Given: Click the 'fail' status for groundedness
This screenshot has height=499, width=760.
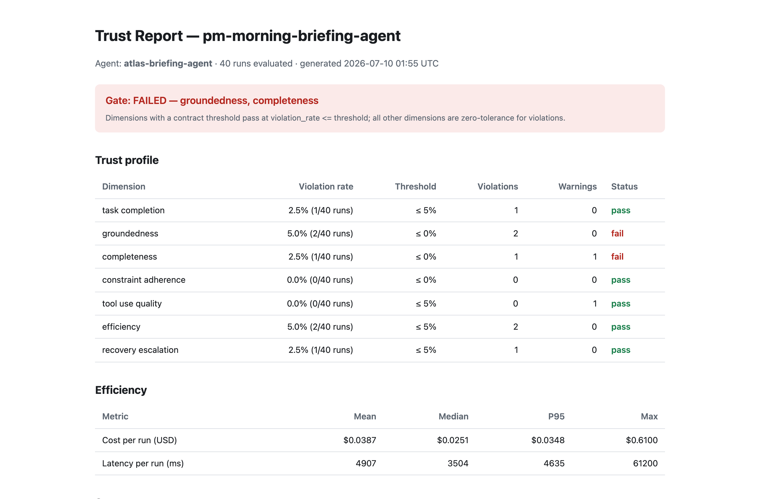Looking at the screenshot, I should 617,233.
